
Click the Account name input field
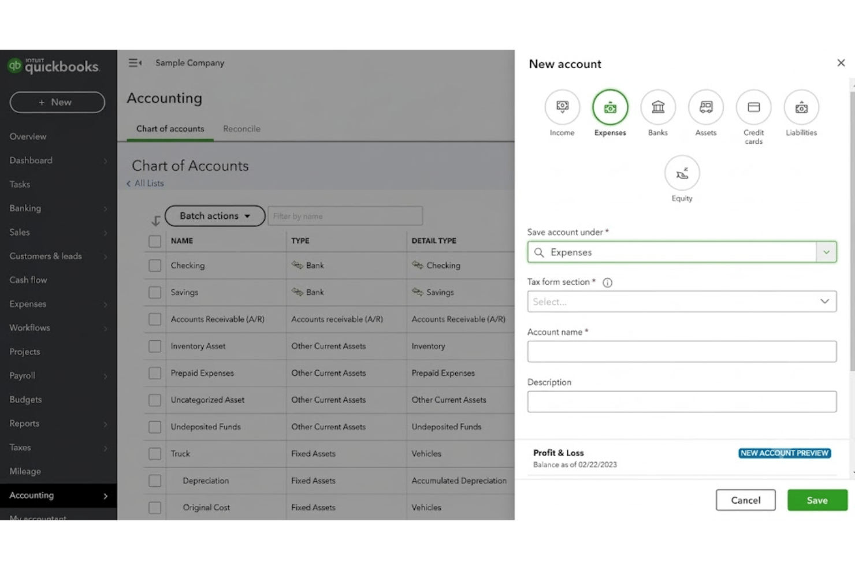point(682,351)
